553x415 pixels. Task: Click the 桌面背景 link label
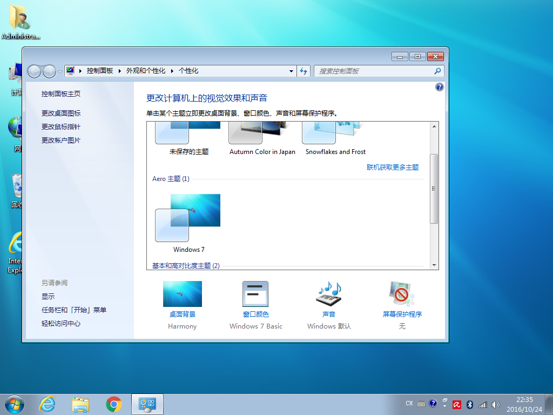(x=183, y=314)
